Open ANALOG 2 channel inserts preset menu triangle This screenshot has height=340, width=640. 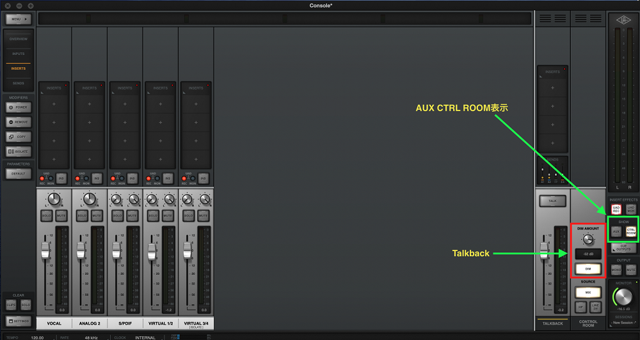(x=77, y=93)
